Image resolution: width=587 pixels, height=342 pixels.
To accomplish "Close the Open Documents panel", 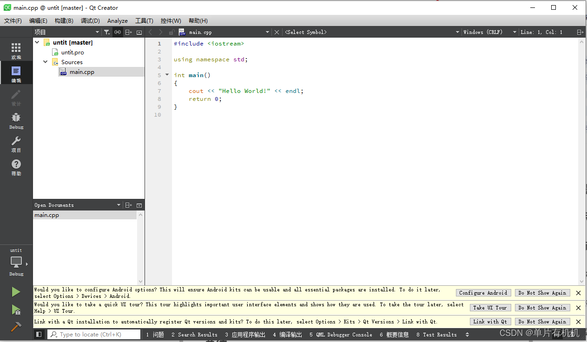I will 139,205.
